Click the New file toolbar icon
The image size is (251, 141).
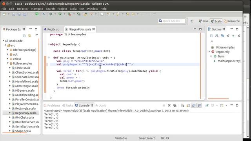(x=4, y=14)
